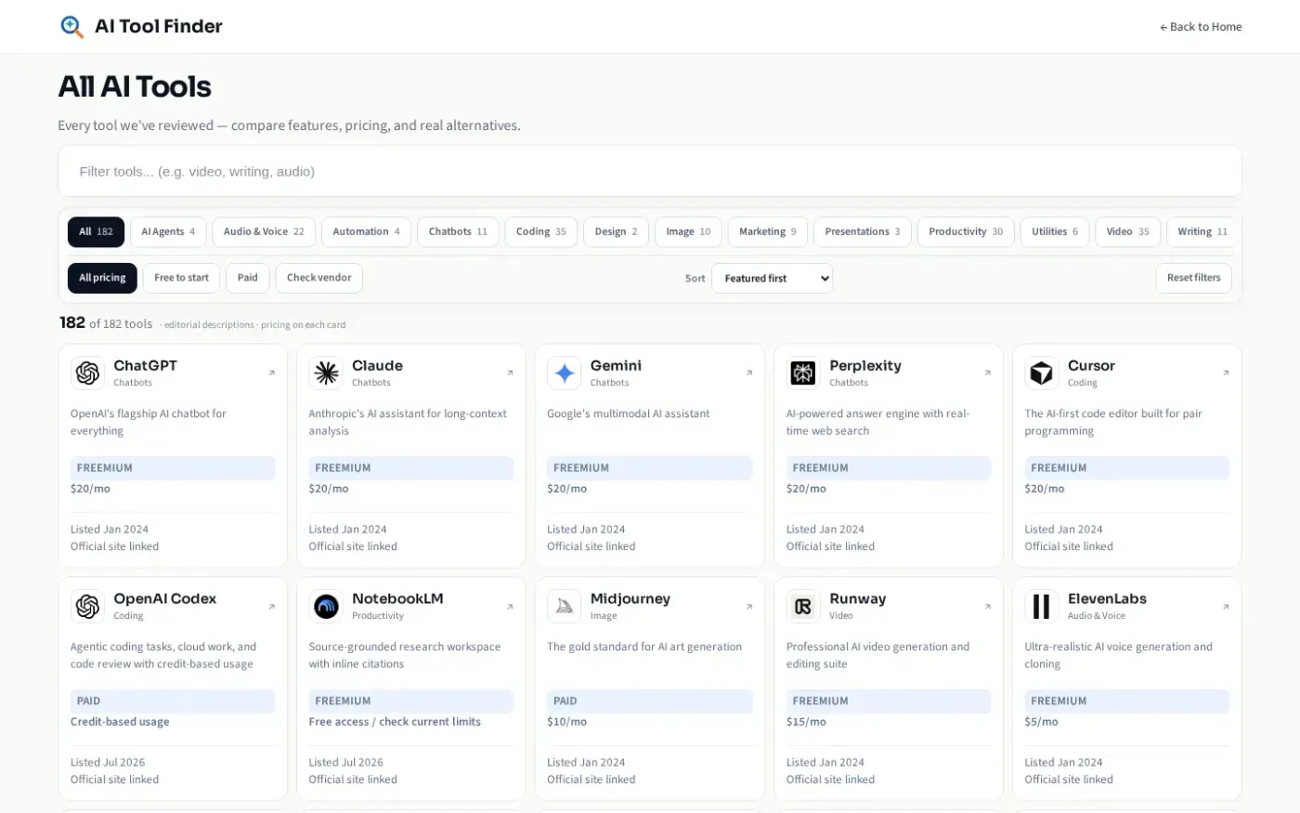This screenshot has height=813, width=1300.
Task: Open ChatGPT external link arrow
Action: click(271, 373)
